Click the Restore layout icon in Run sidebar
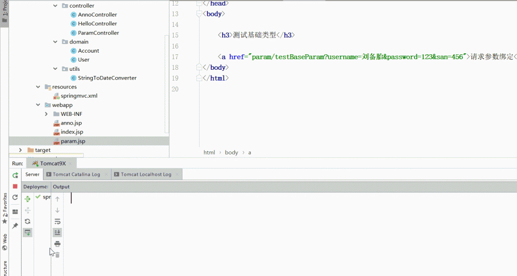The image size is (517, 276). [15, 212]
